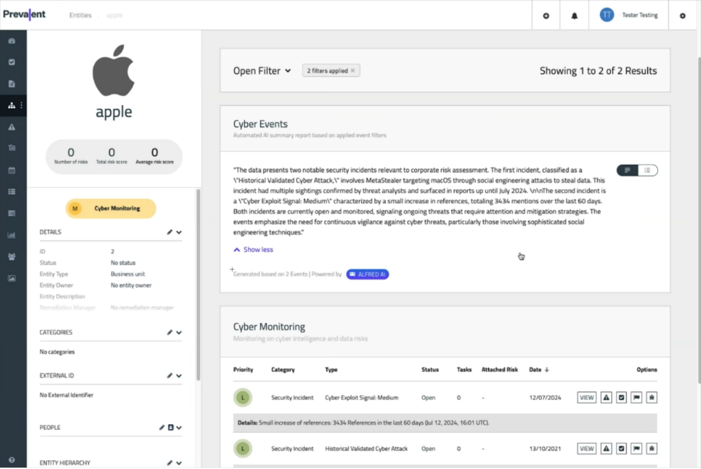The width and height of the screenshot is (701, 469).
Task: Open the settings gear in top bar
Action: click(682, 16)
